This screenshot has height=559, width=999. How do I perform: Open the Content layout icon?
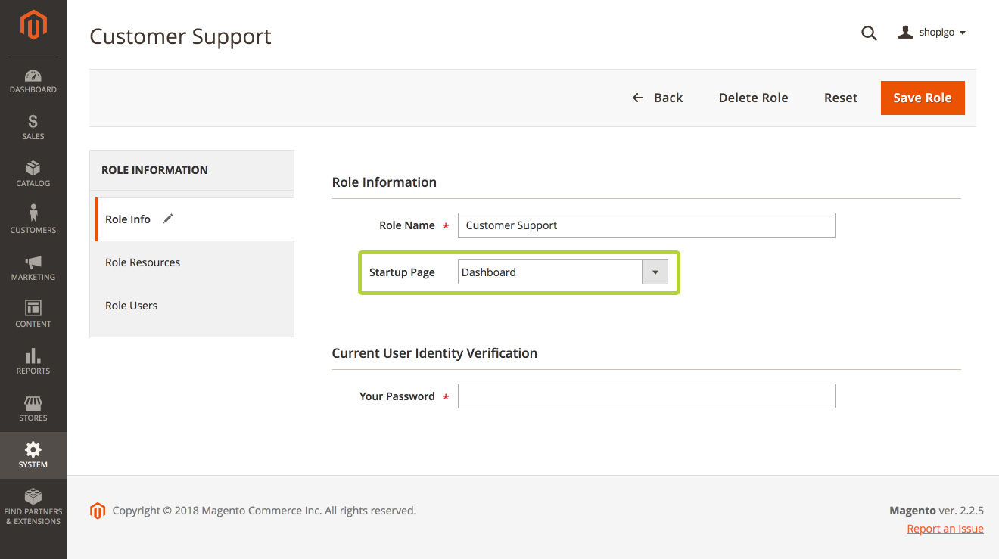pyautogui.click(x=33, y=309)
